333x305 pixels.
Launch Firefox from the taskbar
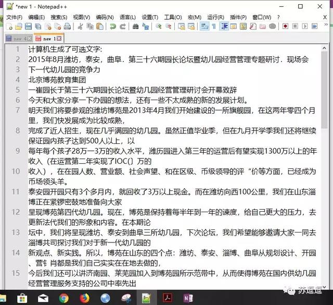(x=84, y=298)
